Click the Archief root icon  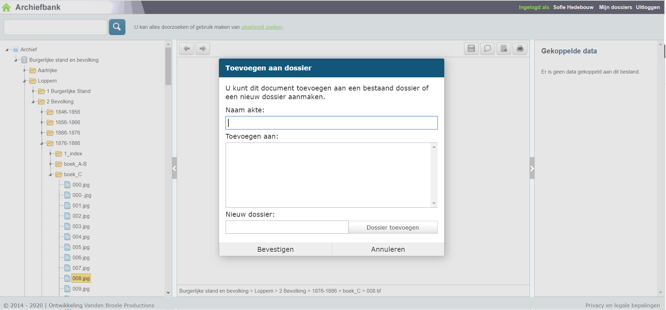[x=16, y=50]
